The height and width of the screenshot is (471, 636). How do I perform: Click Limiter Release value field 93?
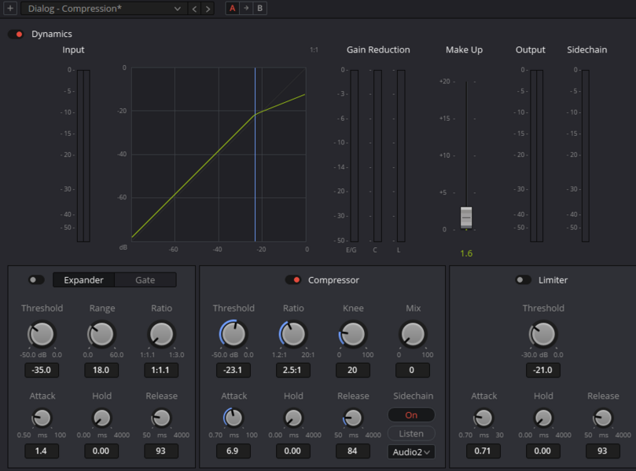(603, 451)
